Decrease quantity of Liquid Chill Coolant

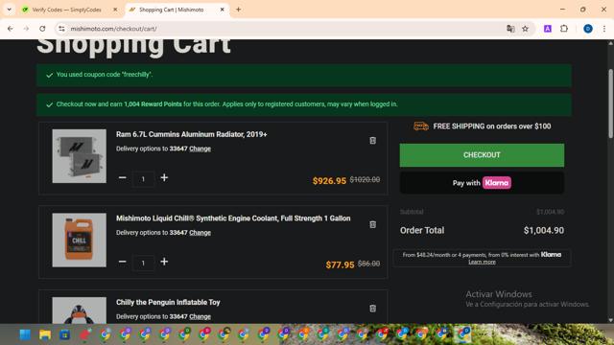tap(122, 262)
